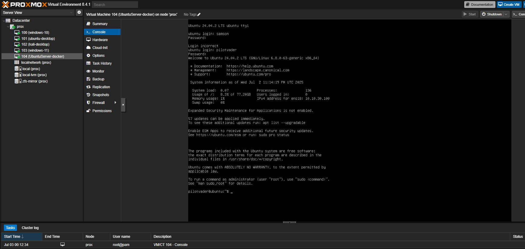Click the End Time column header
Screen dimensions: 525x249
(x=63, y=237)
